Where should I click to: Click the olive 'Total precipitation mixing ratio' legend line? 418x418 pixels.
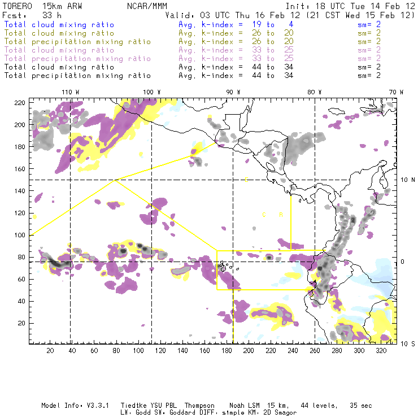point(77,42)
